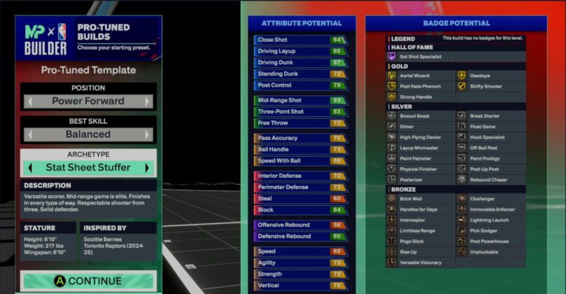Select the Dimer badge icon
This screenshot has height=294, width=566.
click(392, 127)
